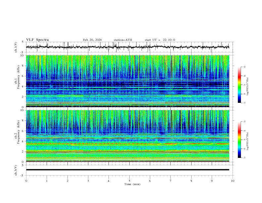Click the ch.2 color scale bar

click(x=239, y=140)
